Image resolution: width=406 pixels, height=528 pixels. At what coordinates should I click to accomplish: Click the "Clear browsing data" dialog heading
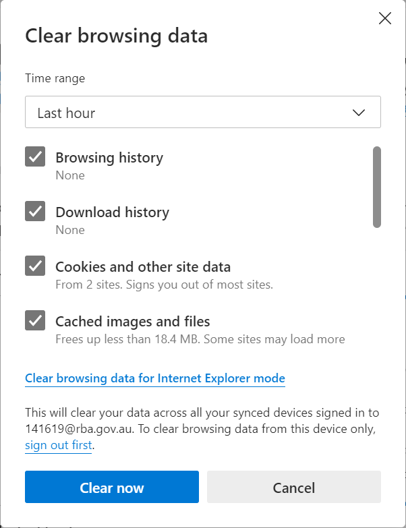click(x=116, y=36)
